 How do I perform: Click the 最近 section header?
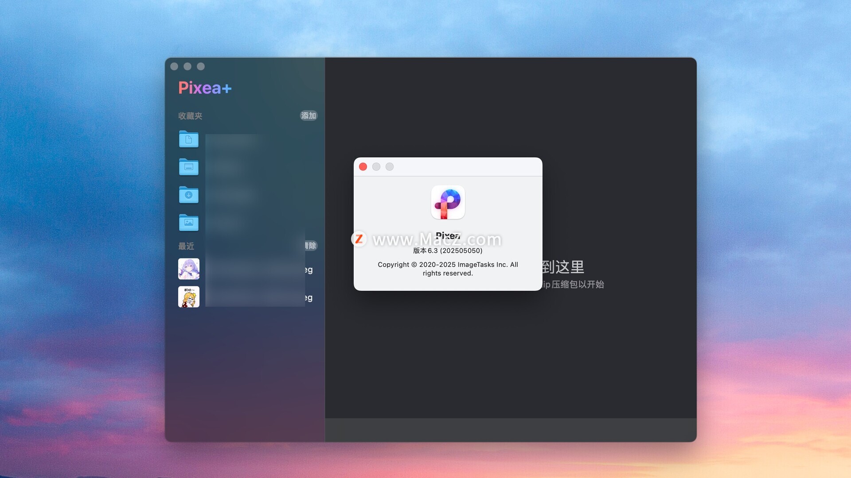coord(186,246)
